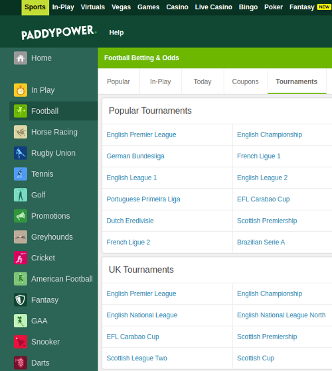
Task: Click the Home house icon in sidebar
Action: click(x=21, y=58)
